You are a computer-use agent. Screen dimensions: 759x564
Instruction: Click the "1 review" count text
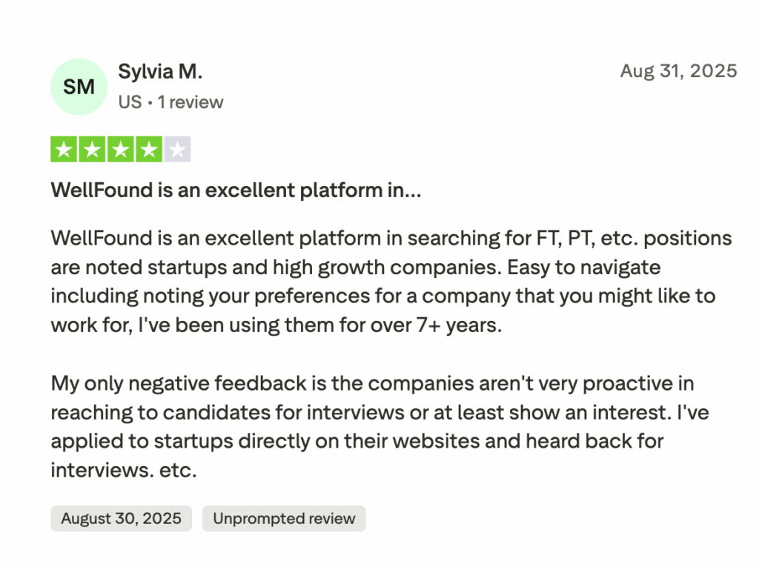pos(191,102)
